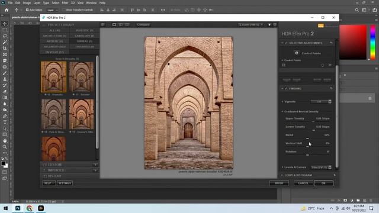
Task: Select the All preset category
Action: click(54, 30)
